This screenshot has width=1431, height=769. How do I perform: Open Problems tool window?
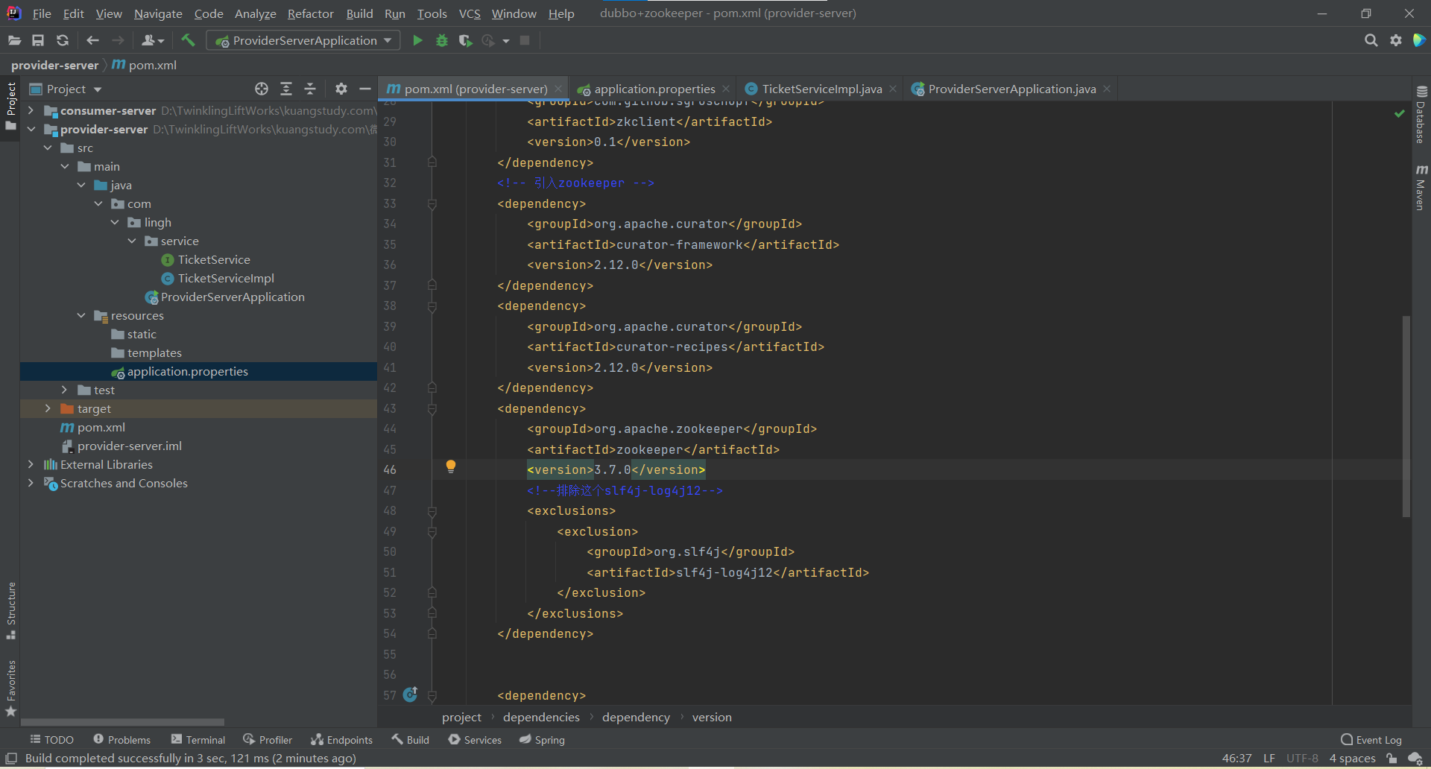click(121, 739)
